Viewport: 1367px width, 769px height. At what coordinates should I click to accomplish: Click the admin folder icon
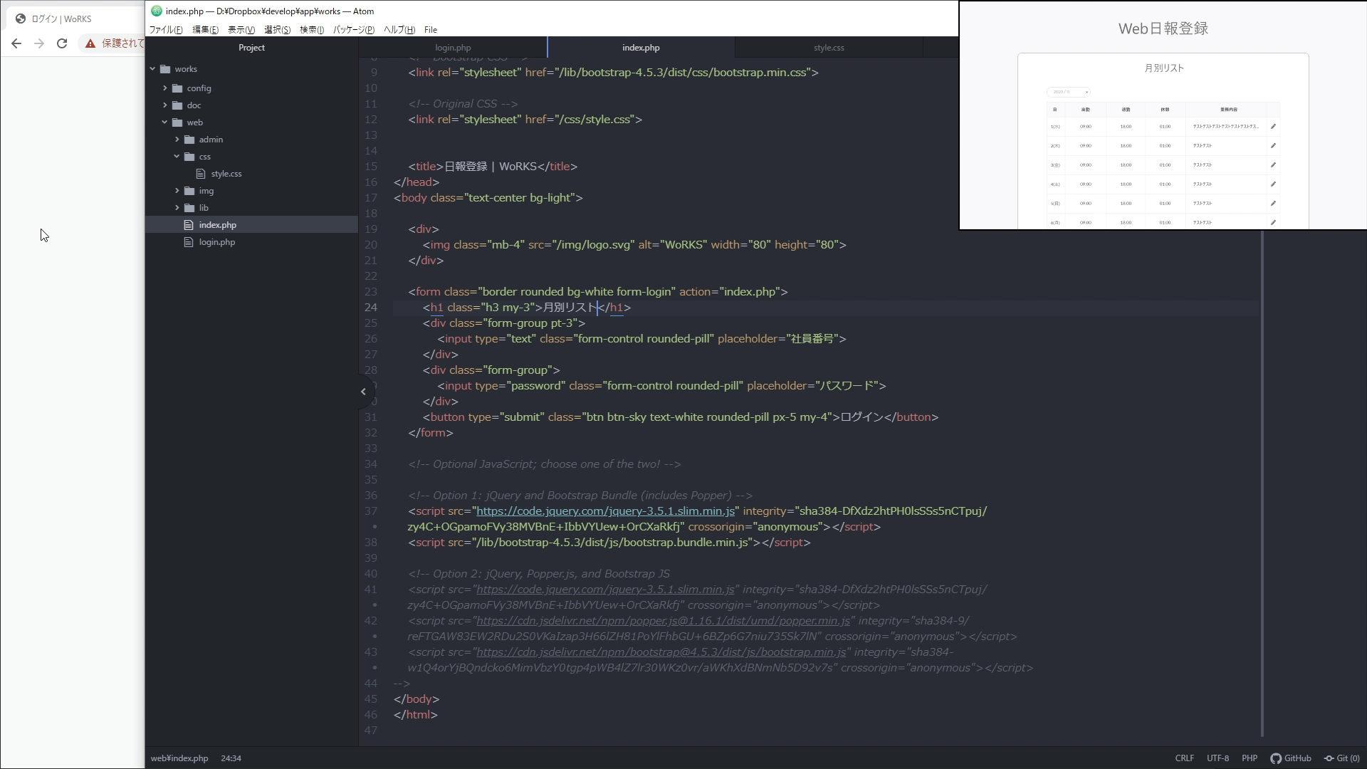click(x=189, y=140)
